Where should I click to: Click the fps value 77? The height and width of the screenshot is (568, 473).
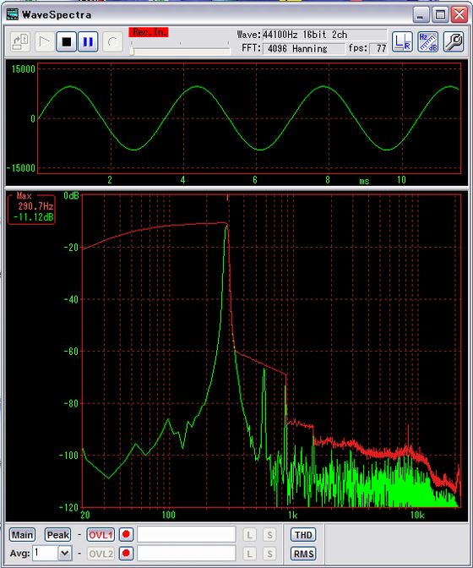pyautogui.click(x=378, y=48)
